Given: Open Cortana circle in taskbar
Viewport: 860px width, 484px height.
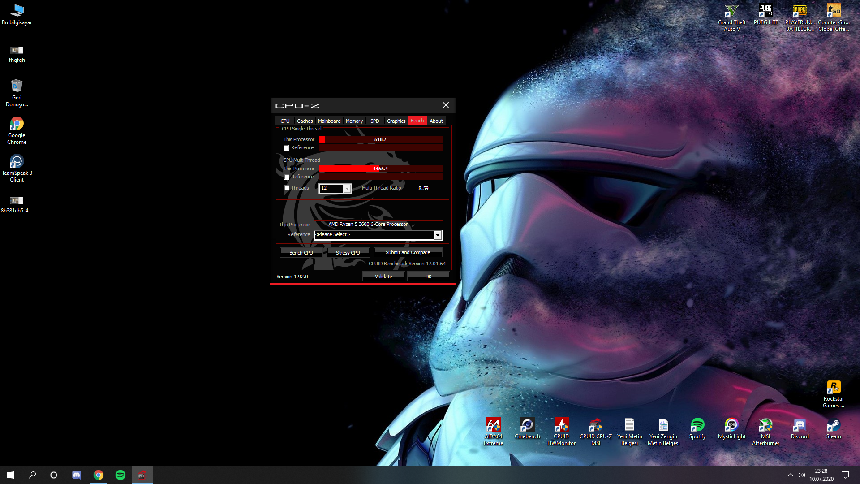Looking at the screenshot, I should [x=54, y=475].
